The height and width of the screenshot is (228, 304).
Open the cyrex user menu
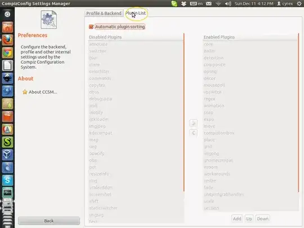point(285,3)
